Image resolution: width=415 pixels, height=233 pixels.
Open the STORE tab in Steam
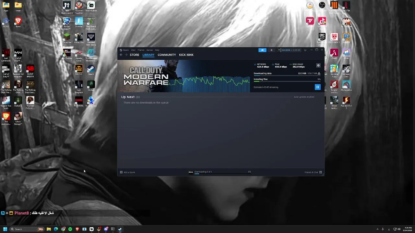pos(134,55)
